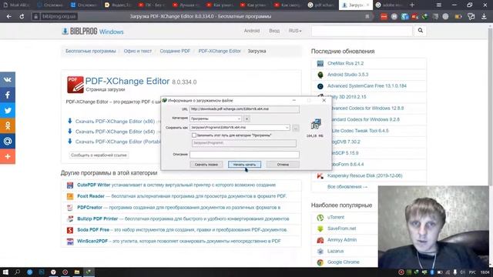Click the Description input field
This screenshot has width=493, height=277.
click(x=244, y=154)
